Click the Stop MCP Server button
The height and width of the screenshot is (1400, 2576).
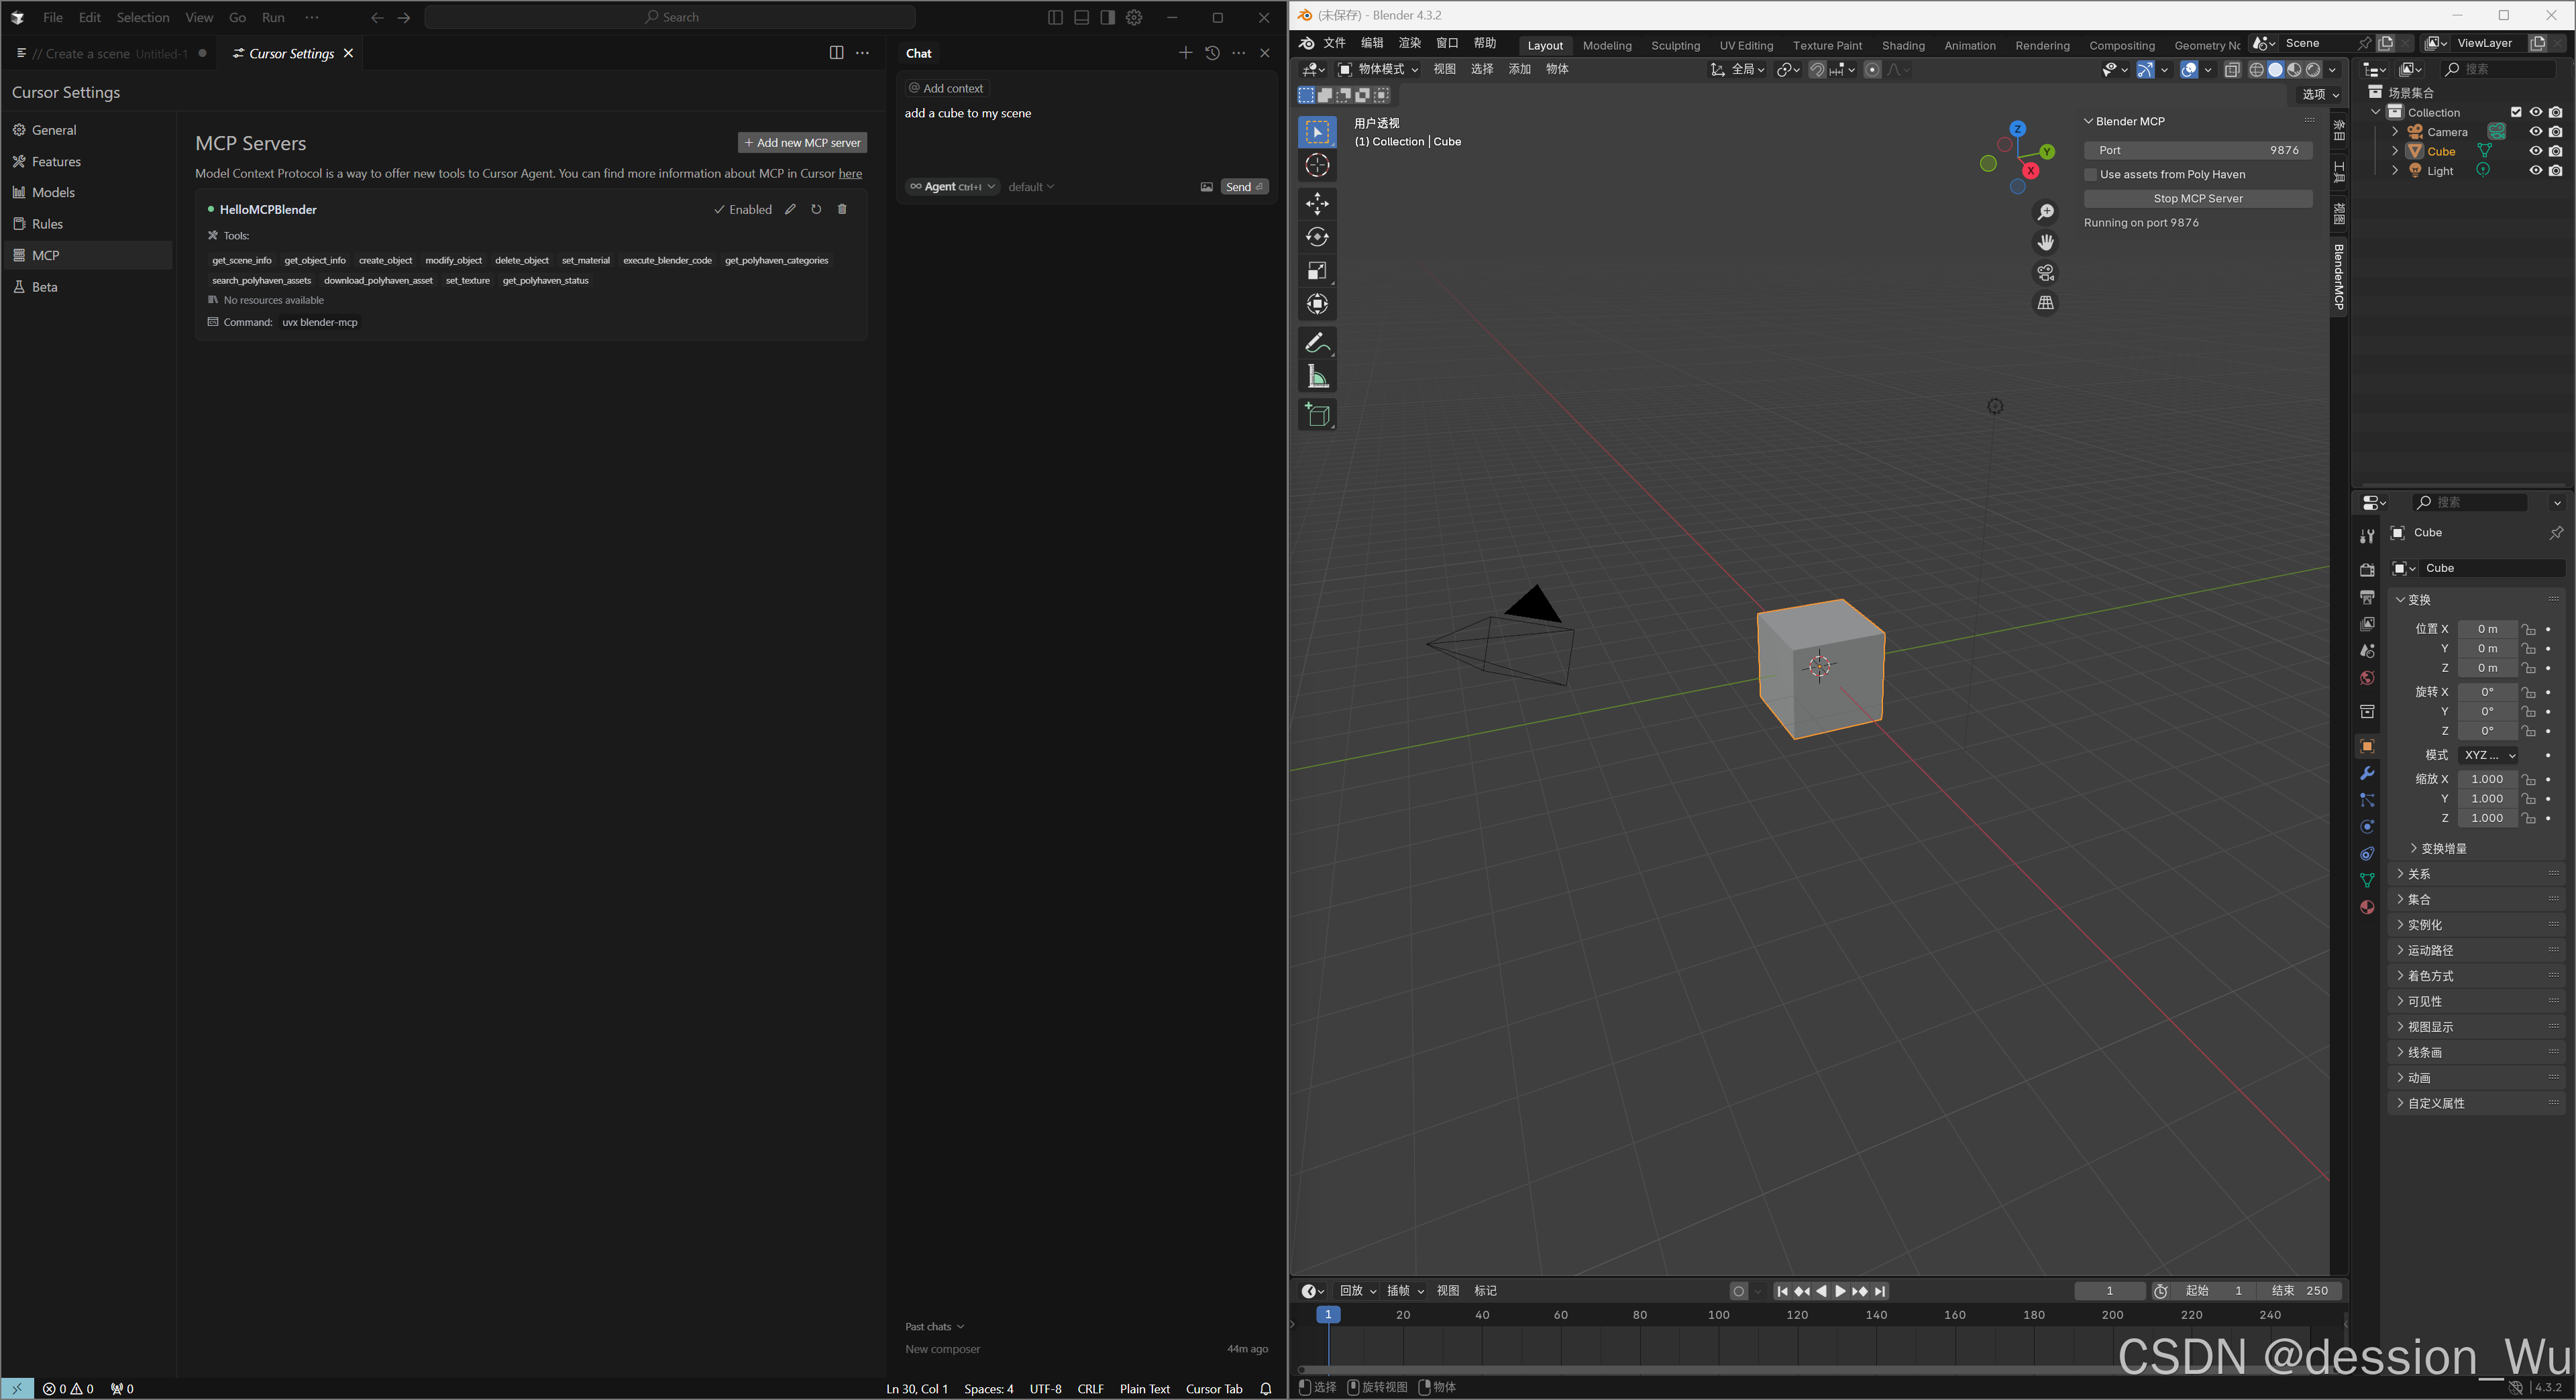coord(2197,198)
